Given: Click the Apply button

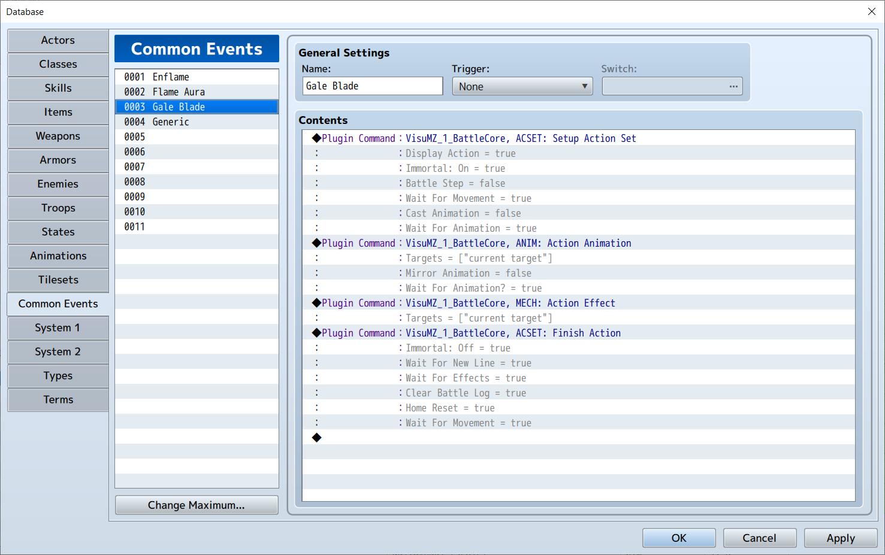Looking at the screenshot, I should click(x=841, y=538).
